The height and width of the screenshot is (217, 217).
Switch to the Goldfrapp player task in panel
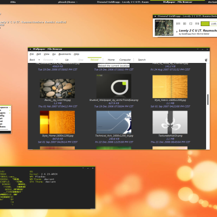[123, 2]
